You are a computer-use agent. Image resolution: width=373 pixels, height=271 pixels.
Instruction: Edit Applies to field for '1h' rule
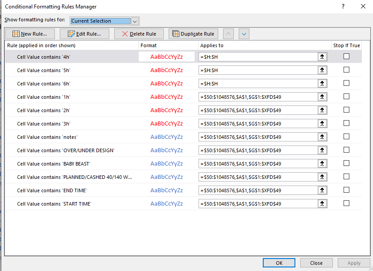pos(258,97)
